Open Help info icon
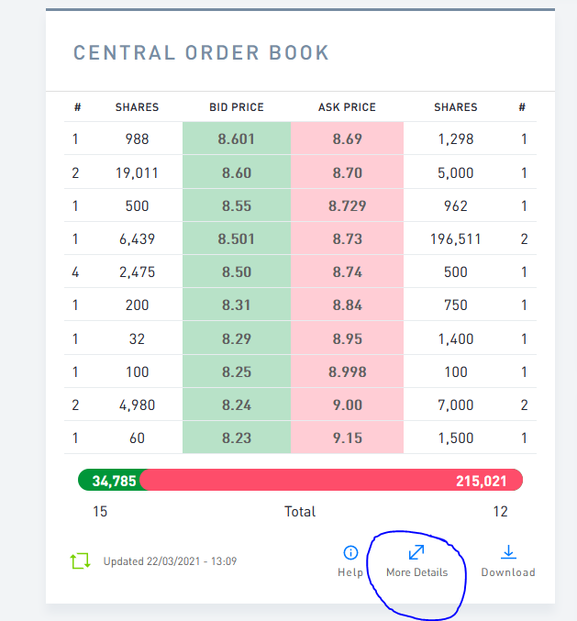 pyautogui.click(x=350, y=552)
